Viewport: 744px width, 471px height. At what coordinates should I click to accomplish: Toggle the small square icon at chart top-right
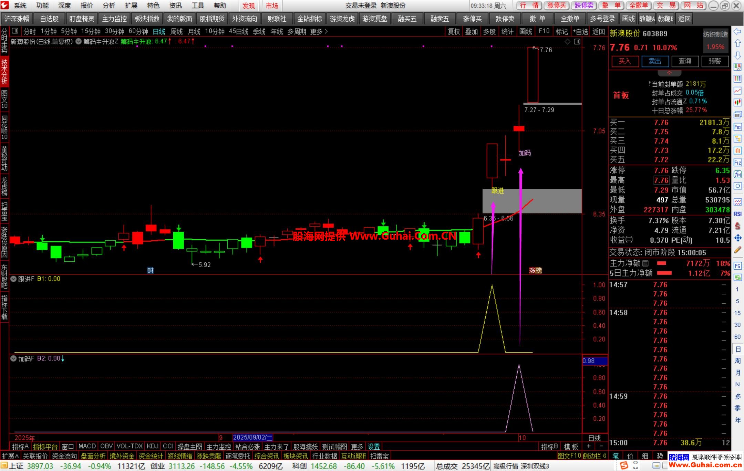pos(577,42)
